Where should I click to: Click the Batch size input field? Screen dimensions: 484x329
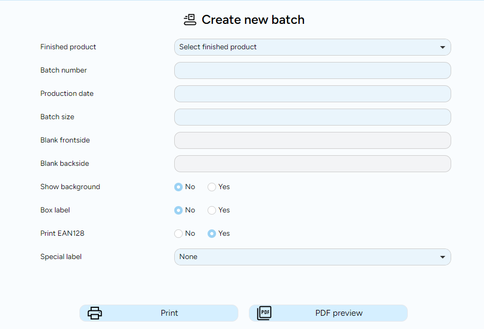pyautogui.click(x=312, y=117)
